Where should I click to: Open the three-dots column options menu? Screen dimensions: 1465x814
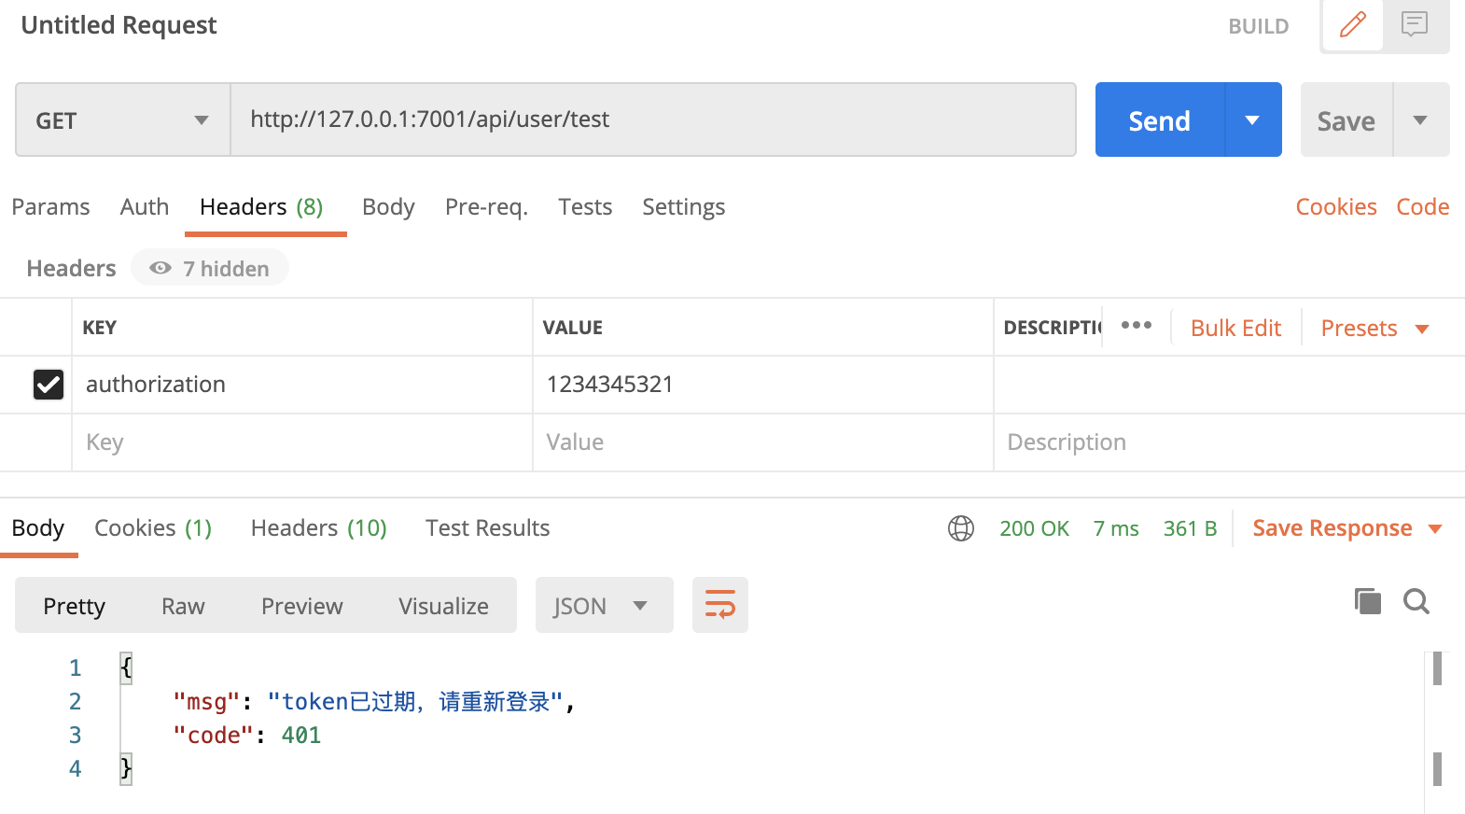(x=1137, y=325)
